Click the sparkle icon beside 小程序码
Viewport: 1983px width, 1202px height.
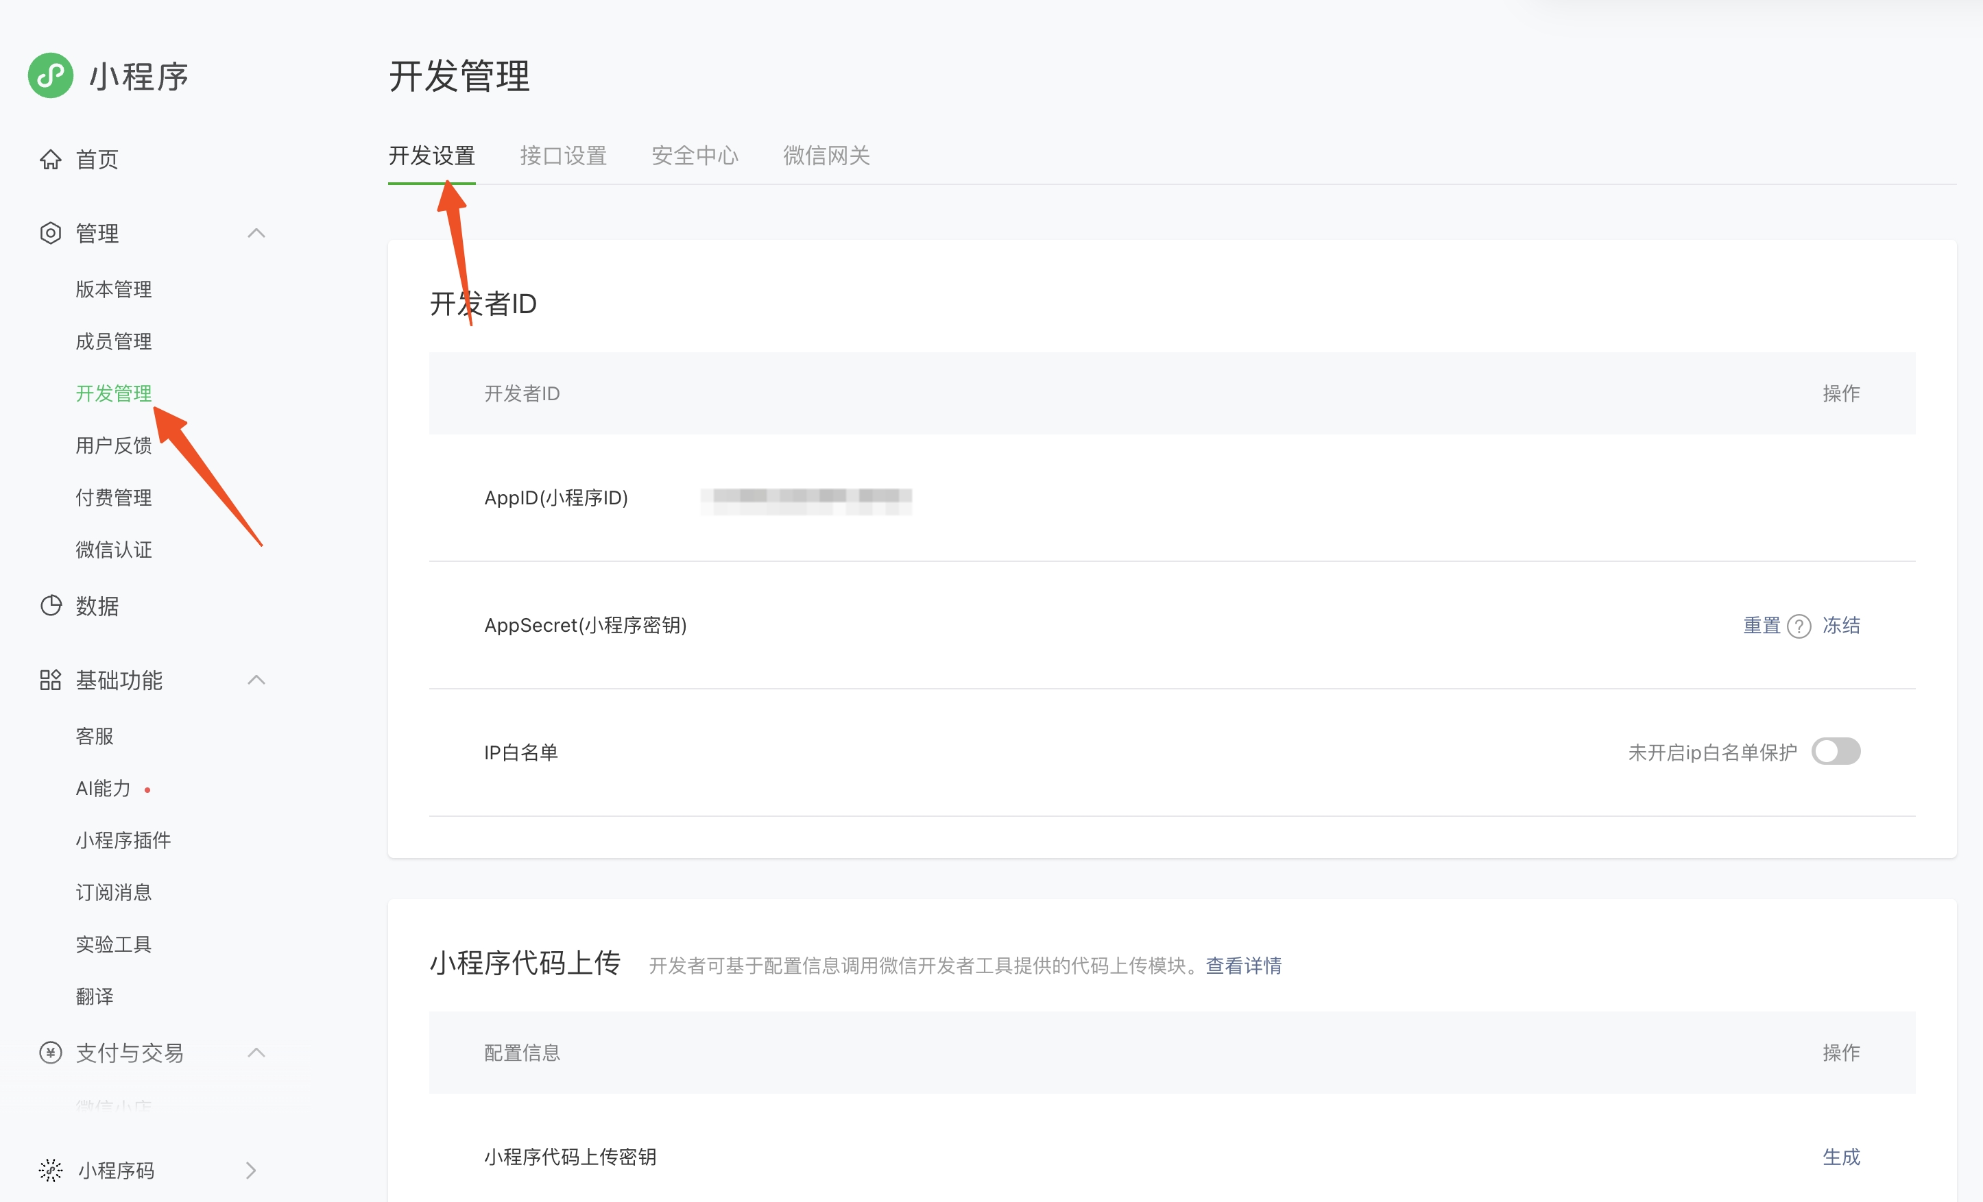(51, 1170)
